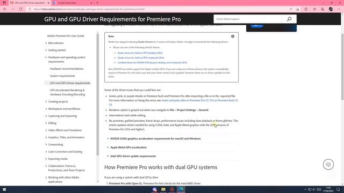Viewport: 344px width, 193px height.
Task: Click the browser profile avatar
Action: (331, 9)
